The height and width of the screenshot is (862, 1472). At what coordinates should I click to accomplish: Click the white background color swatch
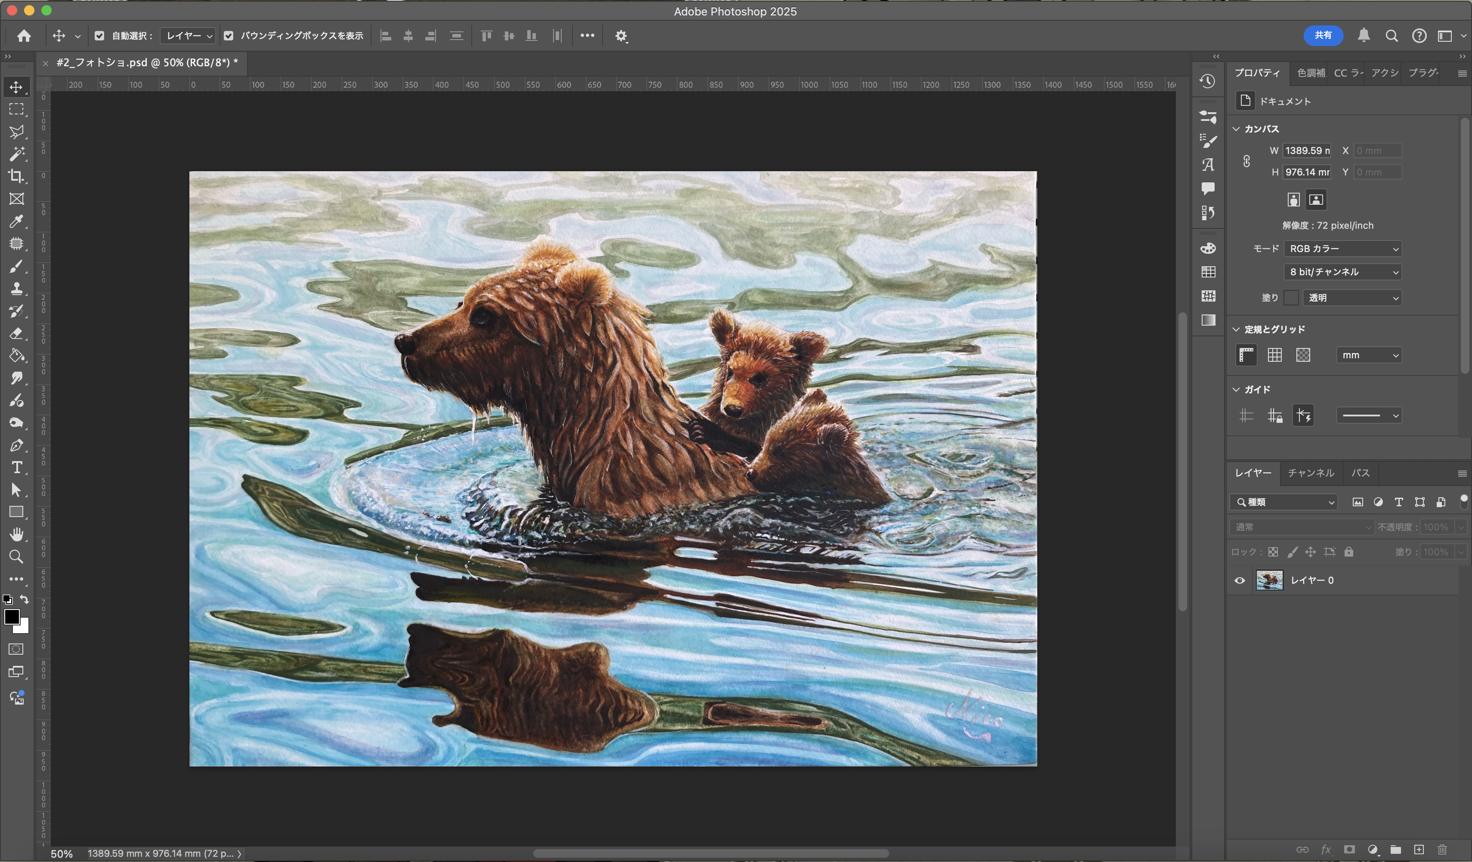point(23,628)
